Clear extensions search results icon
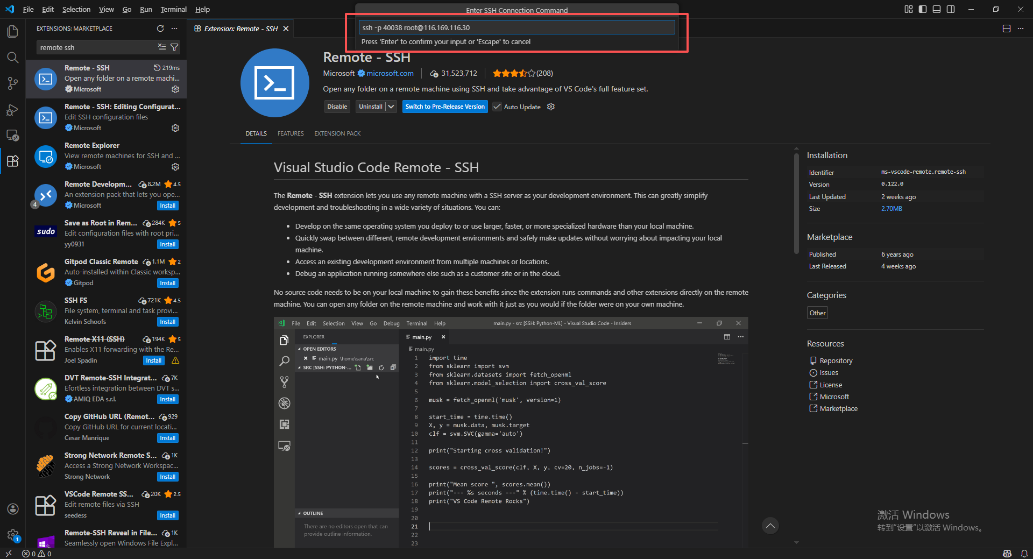This screenshot has width=1033, height=559. click(x=162, y=47)
